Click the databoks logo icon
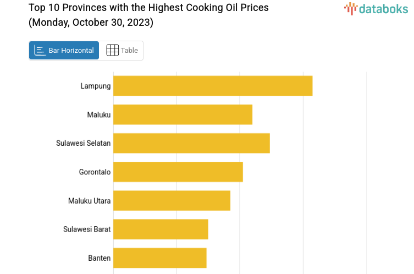The height and width of the screenshot is (274, 414). point(350,8)
